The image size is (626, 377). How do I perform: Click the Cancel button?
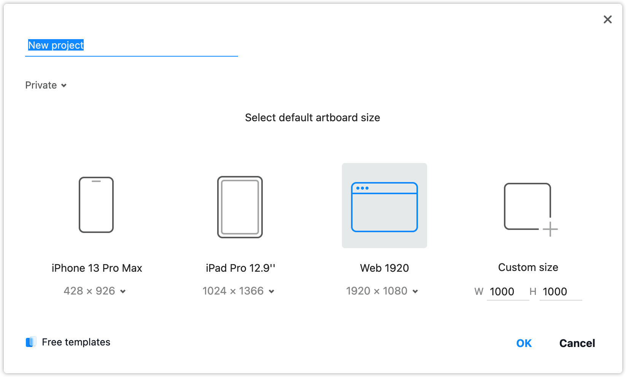coord(577,343)
